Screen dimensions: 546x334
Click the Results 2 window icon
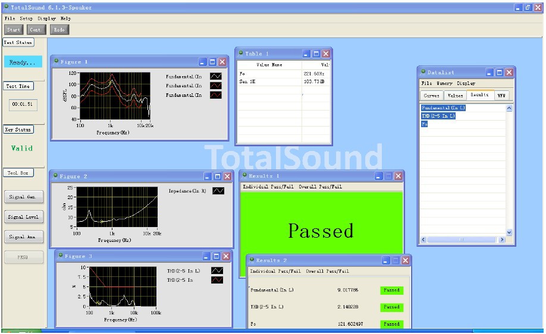[252, 260]
